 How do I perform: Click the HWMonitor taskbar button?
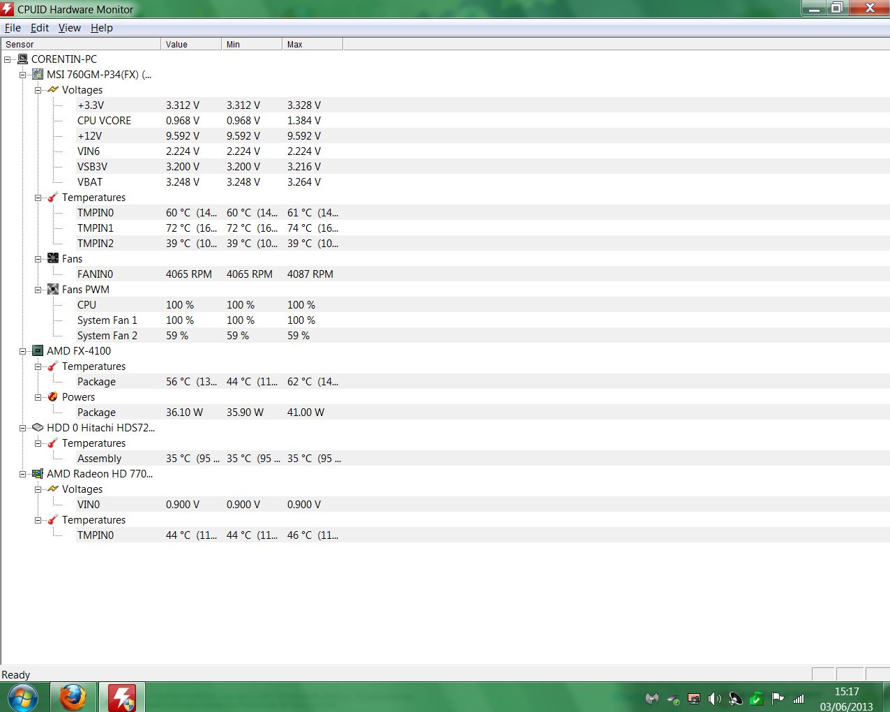[x=122, y=697]
